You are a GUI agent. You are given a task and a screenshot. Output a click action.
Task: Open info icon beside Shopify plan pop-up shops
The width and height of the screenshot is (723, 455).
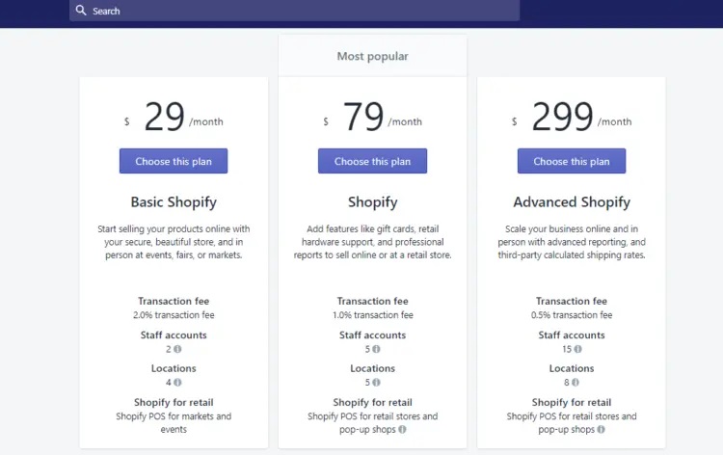tap(402, 429)
